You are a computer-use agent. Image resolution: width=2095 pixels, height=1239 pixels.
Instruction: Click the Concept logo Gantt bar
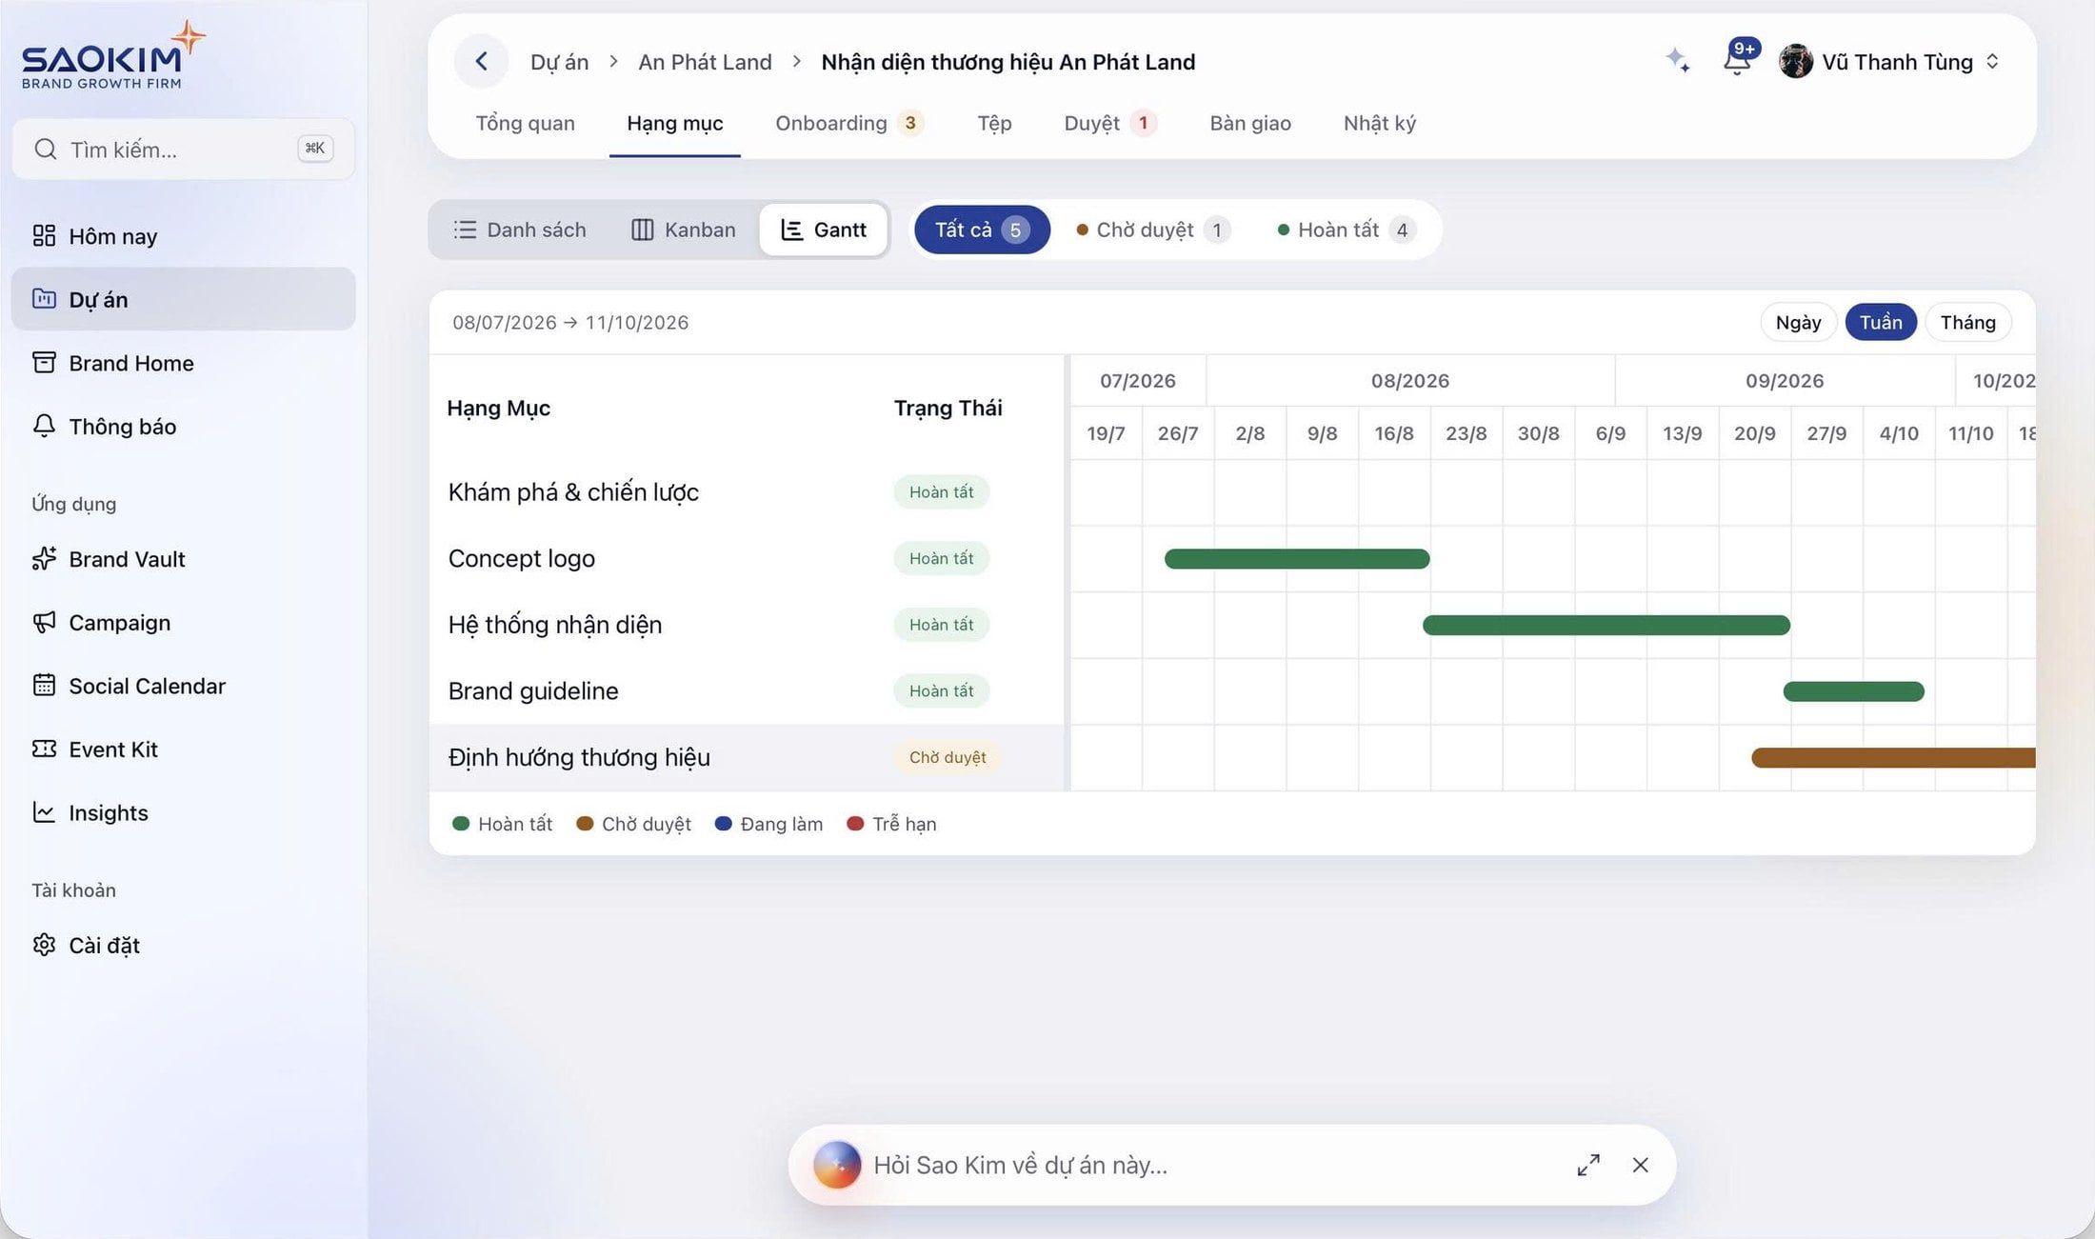pos(1297,559)
